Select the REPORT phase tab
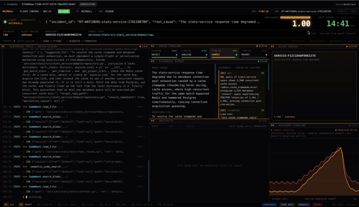Viewport: 359px width, 207px height. coord(254,53)
